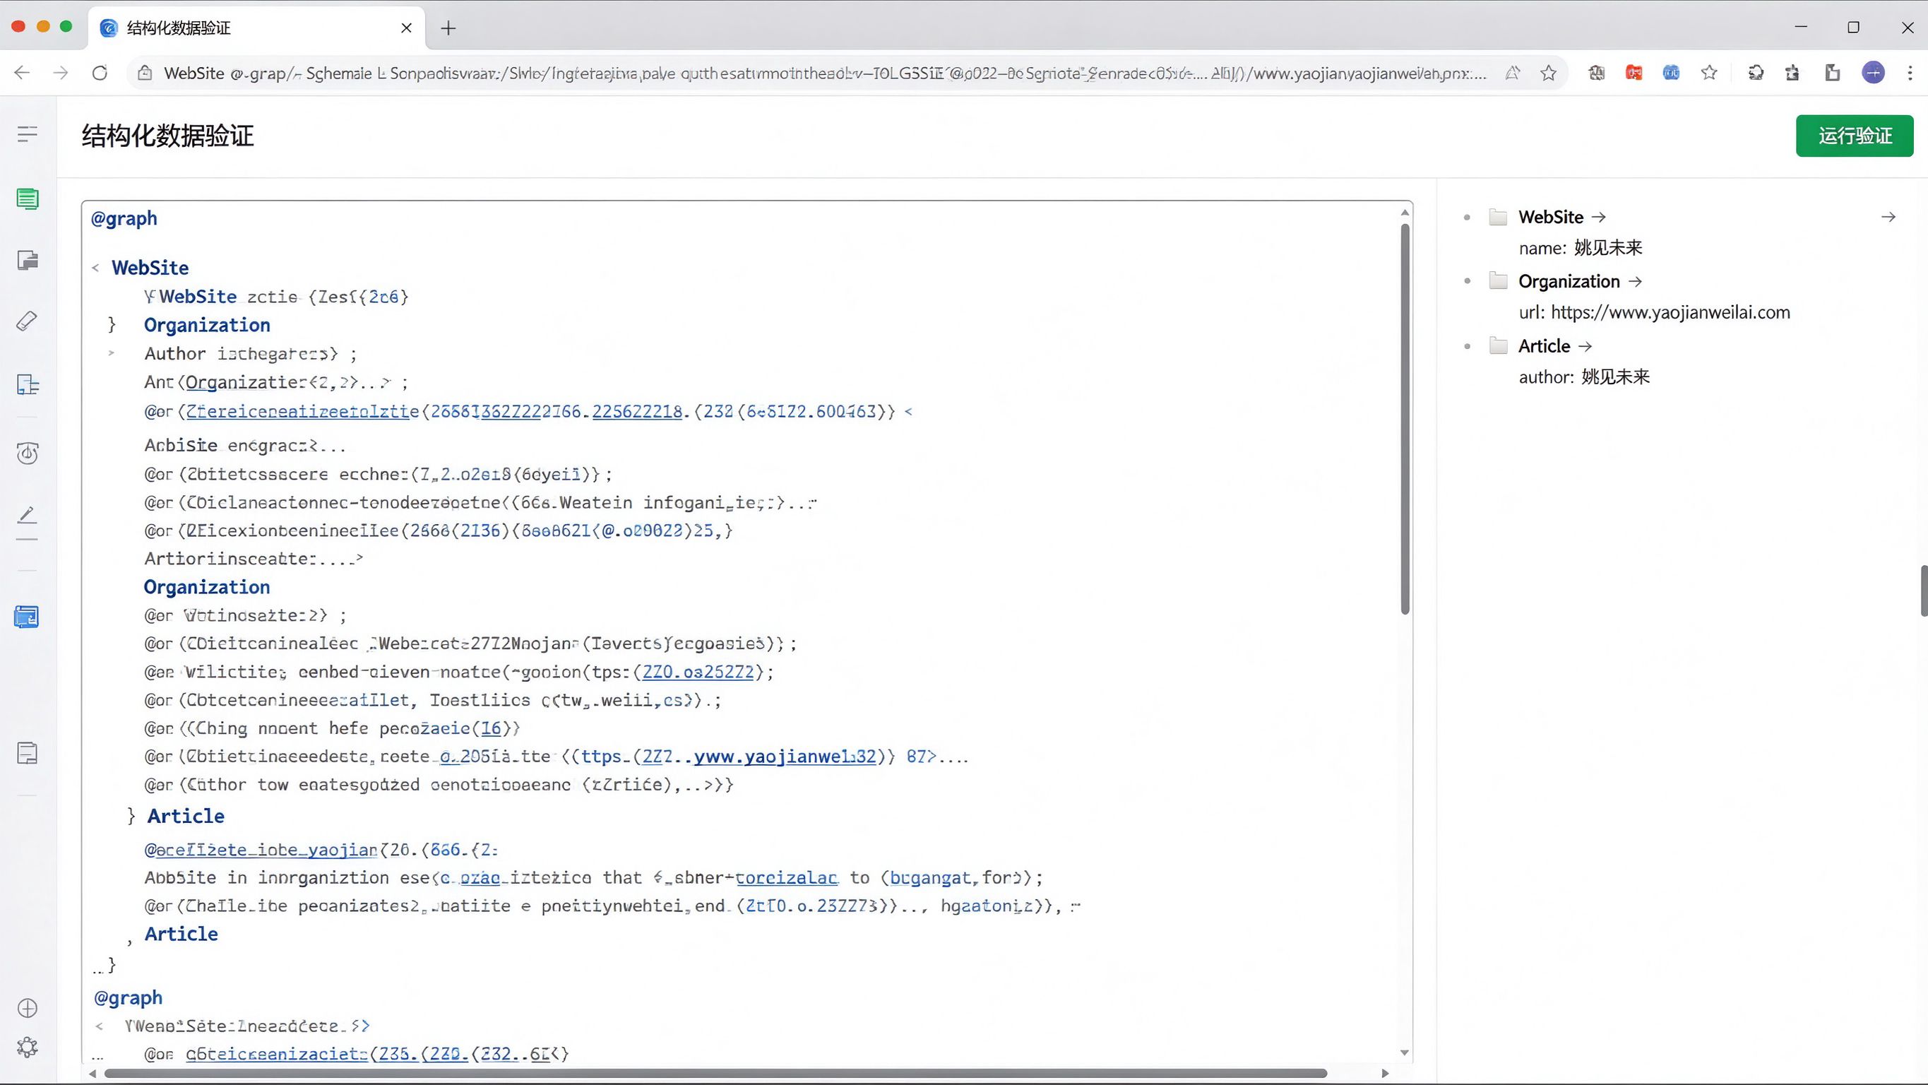Click the plus circle icon in sidebar
1928x1085 pixels.
(27, 1008)
